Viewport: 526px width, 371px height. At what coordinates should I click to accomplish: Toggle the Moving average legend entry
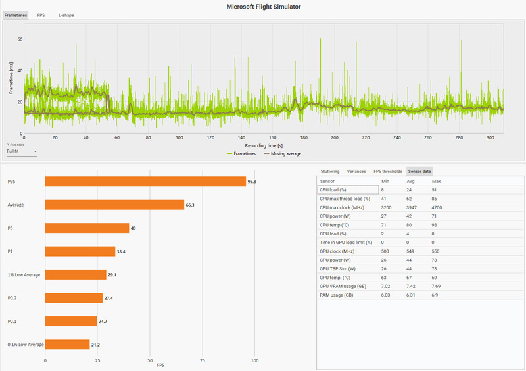pyautogui.click(x=283, y=153)
